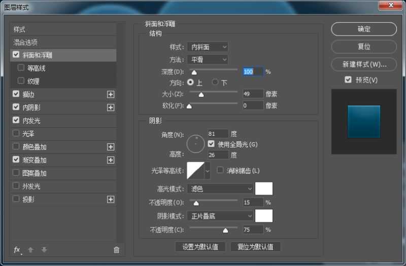
Task: Open the 高光模式 dropdown showing 滤色
Action: click(x=220, y=188)
